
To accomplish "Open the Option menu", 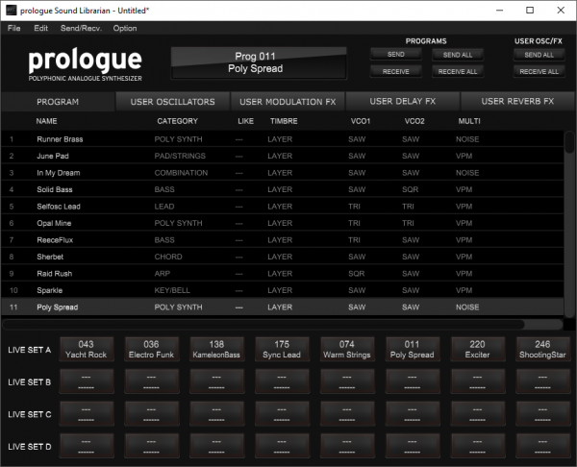I will (x=125, y=28).
